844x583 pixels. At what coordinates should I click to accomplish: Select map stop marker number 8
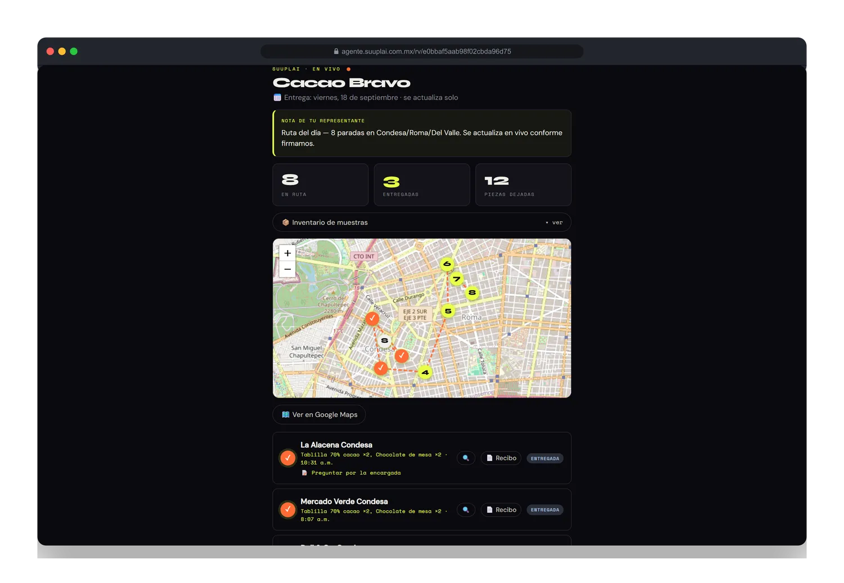click(472, 292)
